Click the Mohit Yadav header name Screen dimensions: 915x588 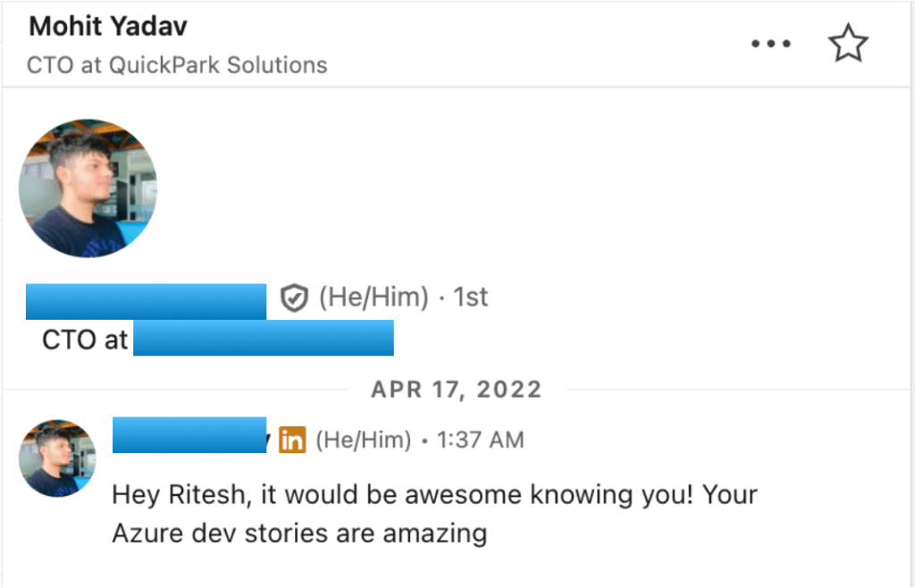pyautogui.click(x=108, y=26)
